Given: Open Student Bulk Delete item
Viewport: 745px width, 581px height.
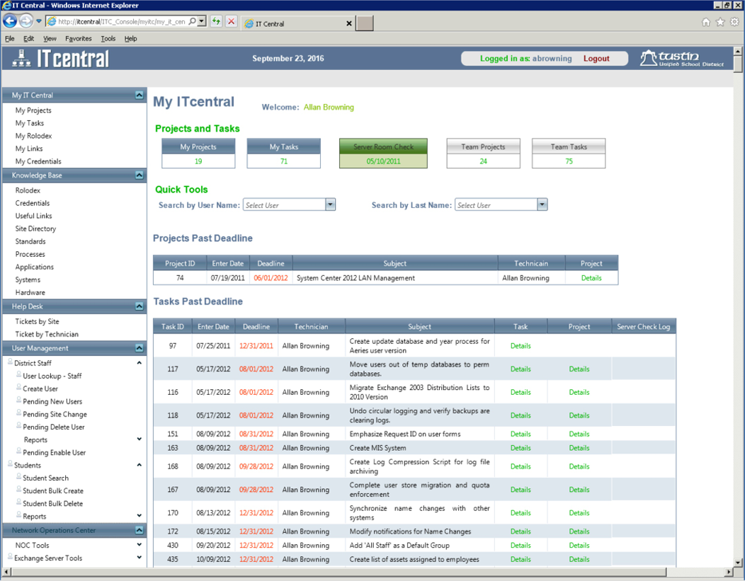Looking at the screenshot, I should 52,504.
